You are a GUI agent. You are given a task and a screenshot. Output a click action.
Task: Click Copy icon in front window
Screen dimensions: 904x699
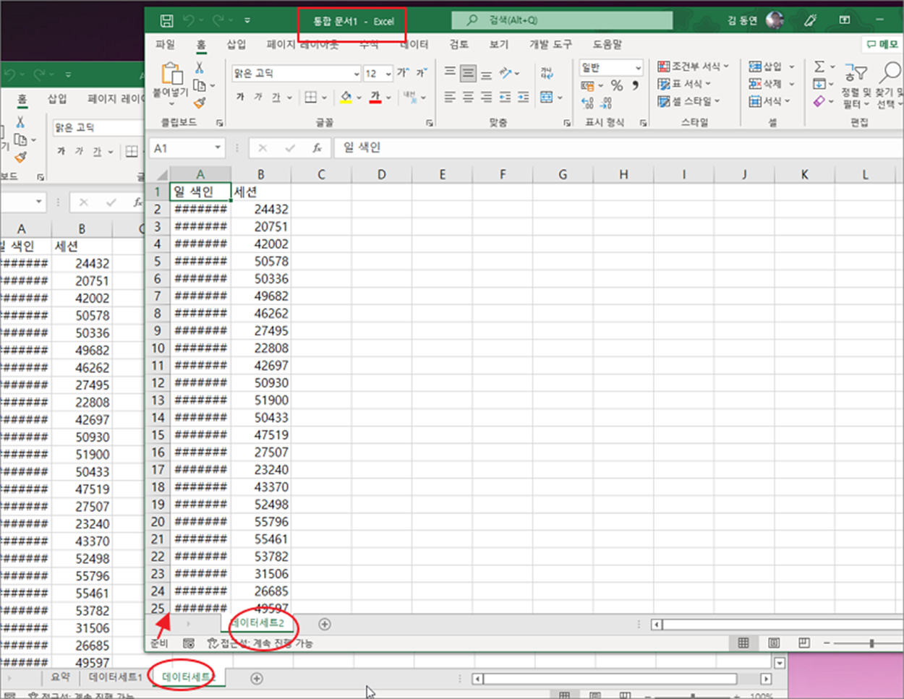200,85
